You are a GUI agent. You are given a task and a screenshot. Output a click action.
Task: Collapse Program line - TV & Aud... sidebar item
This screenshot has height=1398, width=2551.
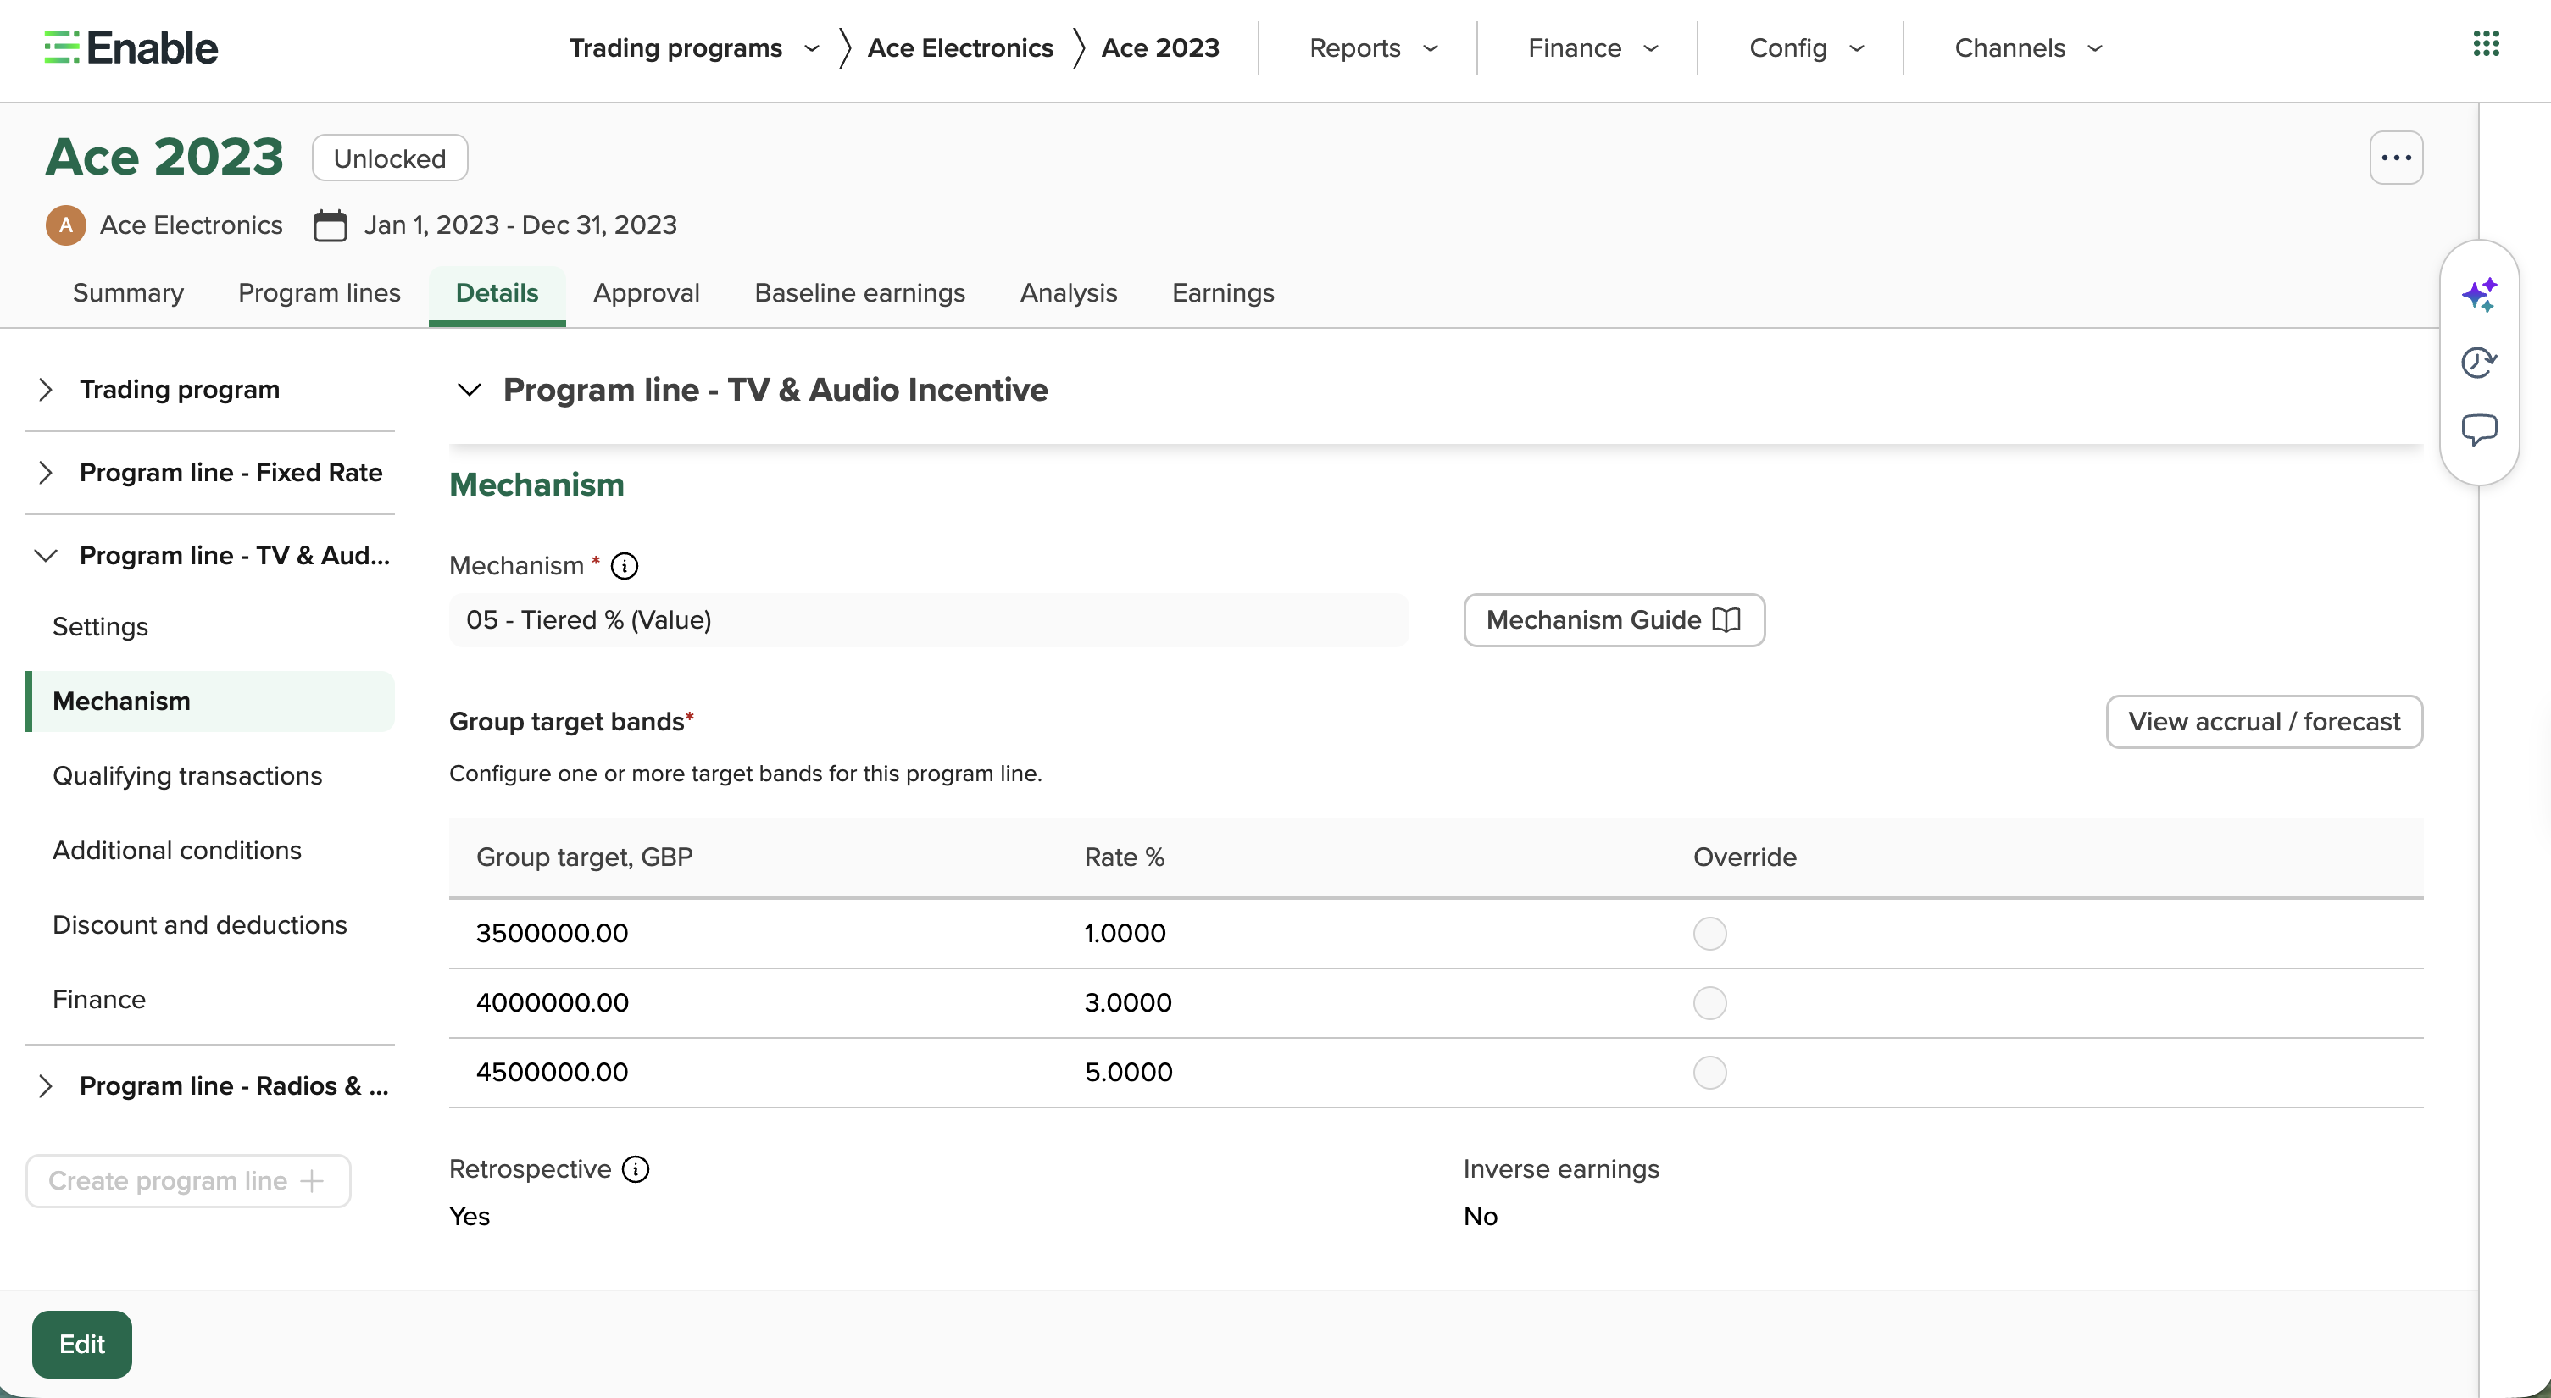(x=210, y=556)
